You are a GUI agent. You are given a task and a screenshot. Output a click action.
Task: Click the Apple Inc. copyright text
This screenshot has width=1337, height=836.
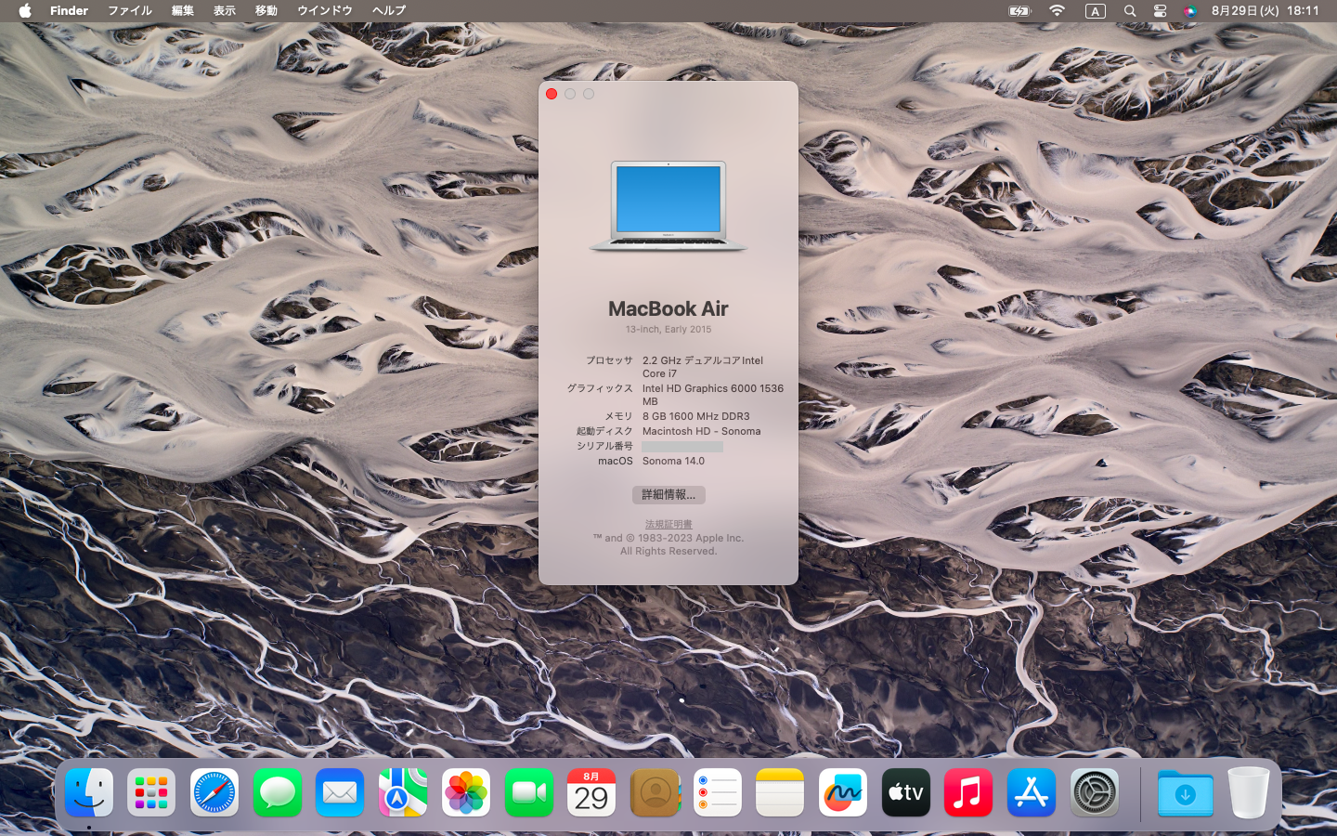[668, 544]
